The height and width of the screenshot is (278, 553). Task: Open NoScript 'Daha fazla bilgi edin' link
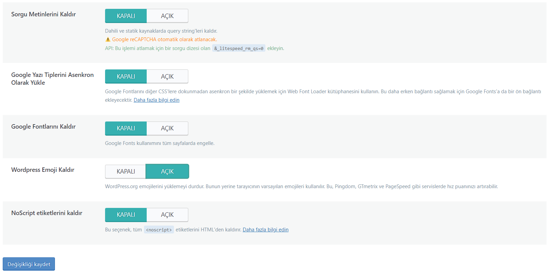(265, 230)
